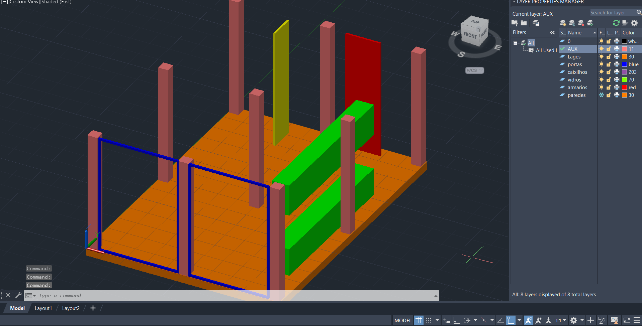Image resolution: width=642 pixels, height=326 pixels.
Task: Open Workspace Switching dropdown arrow
Action: (582, 320)
